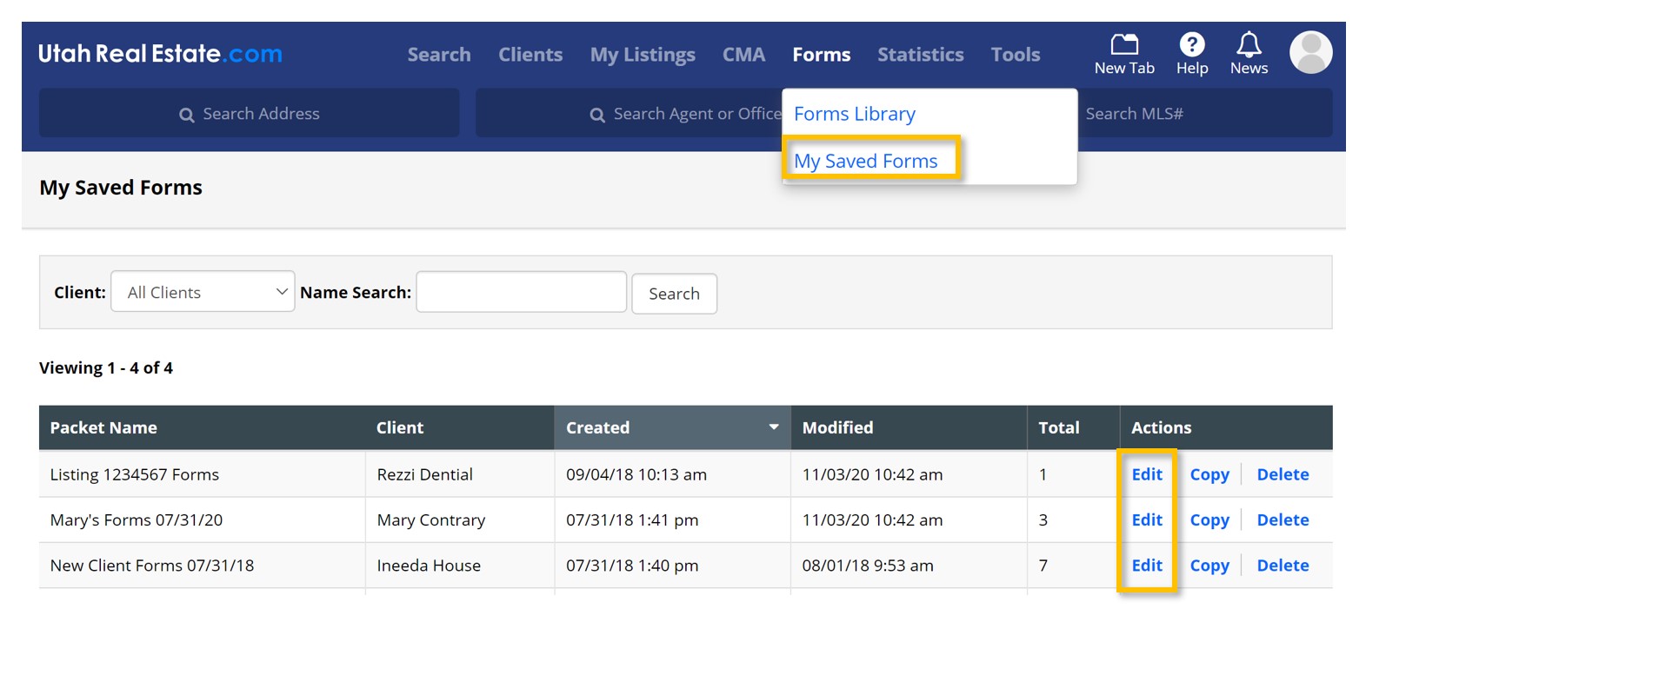Click the Search Agent or Office magnifier icon

point(597,115)
